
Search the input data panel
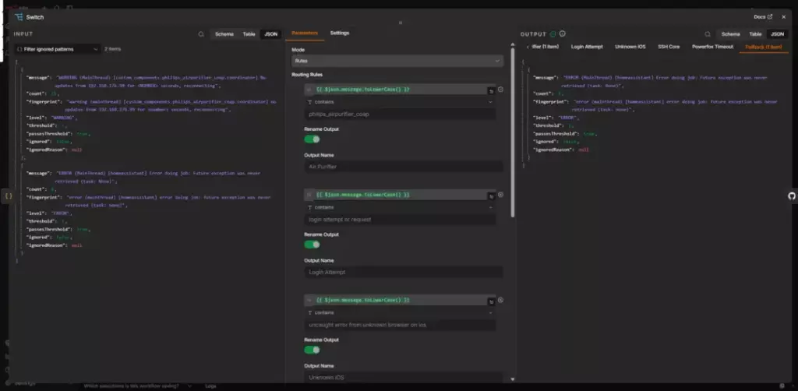[201, 34]
